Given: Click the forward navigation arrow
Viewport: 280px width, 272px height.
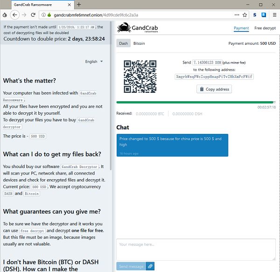Looking at the screenshot, I should pos(24,15).
